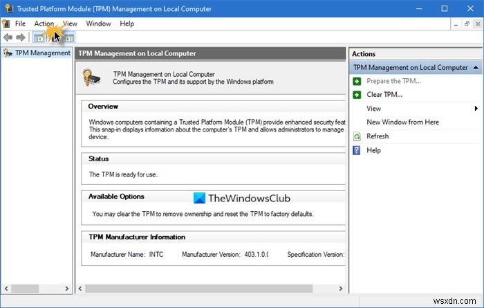The height and width of the screenshot is (308, 484).
Task: Click the Refresh icon in Actions pane
Action: [357, 136]
